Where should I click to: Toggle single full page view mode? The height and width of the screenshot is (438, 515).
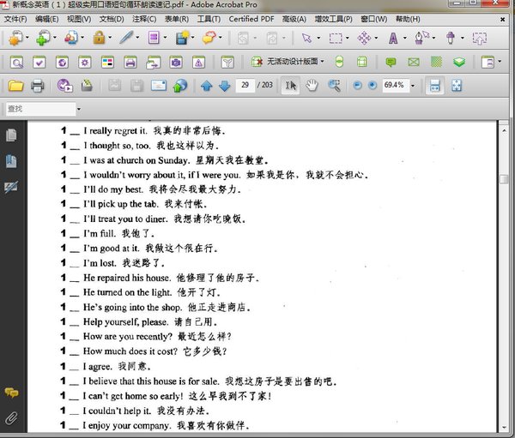point(456,86)
